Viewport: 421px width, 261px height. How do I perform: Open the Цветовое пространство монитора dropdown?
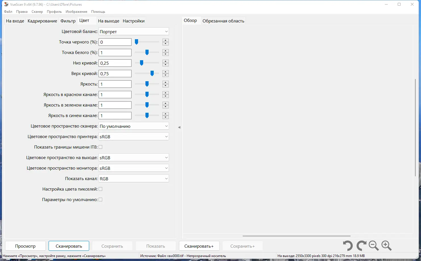134,168
